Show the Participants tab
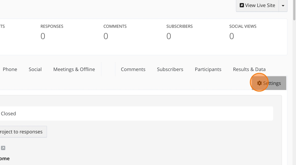This screenshot has height=165, width=296. 208,69
